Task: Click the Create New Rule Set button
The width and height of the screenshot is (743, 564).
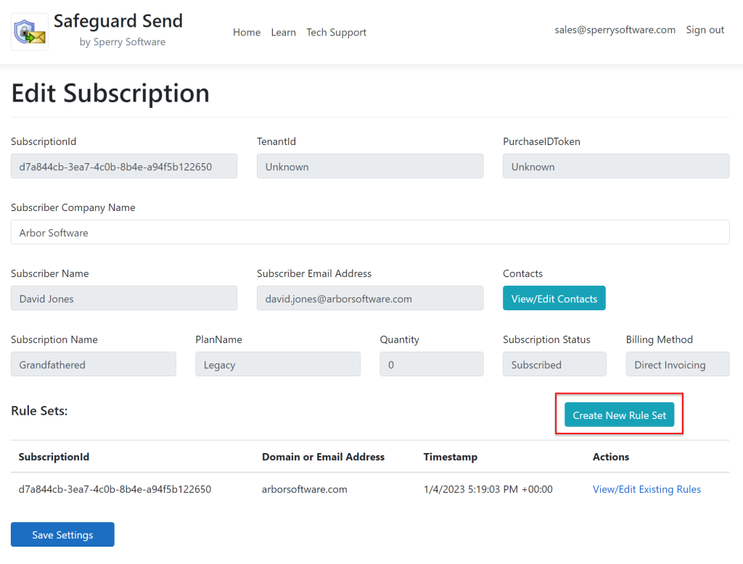Action: tap(619, 415)
